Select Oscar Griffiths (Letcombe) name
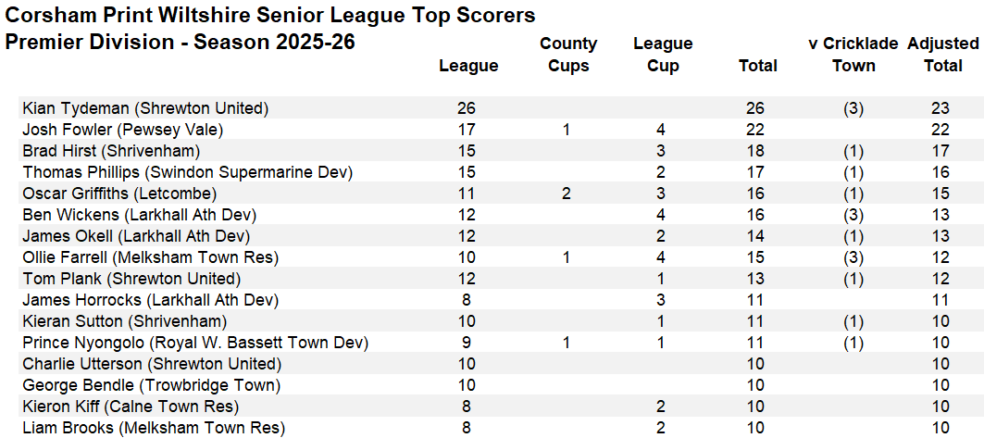This screenshot has height=438, width=984. [x=119, y=194]
